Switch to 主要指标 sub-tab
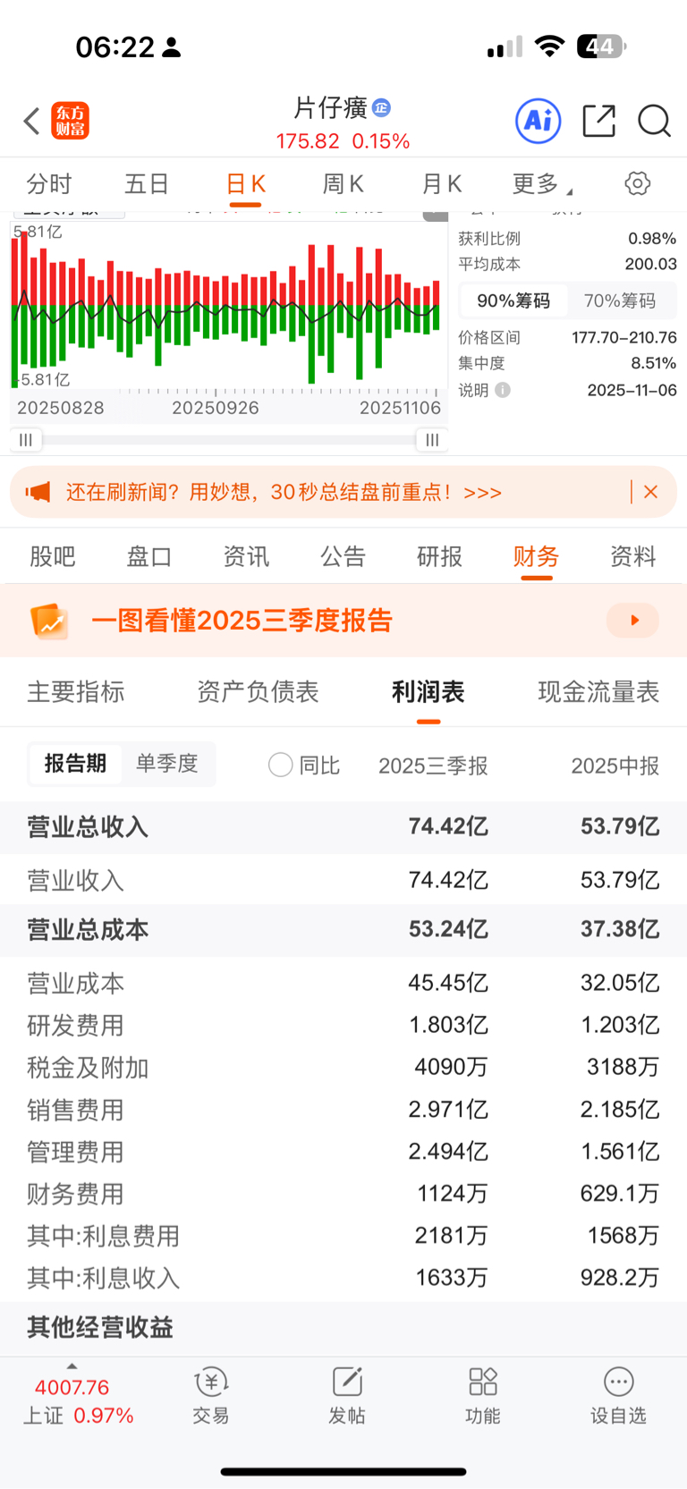 coord(76,692)
